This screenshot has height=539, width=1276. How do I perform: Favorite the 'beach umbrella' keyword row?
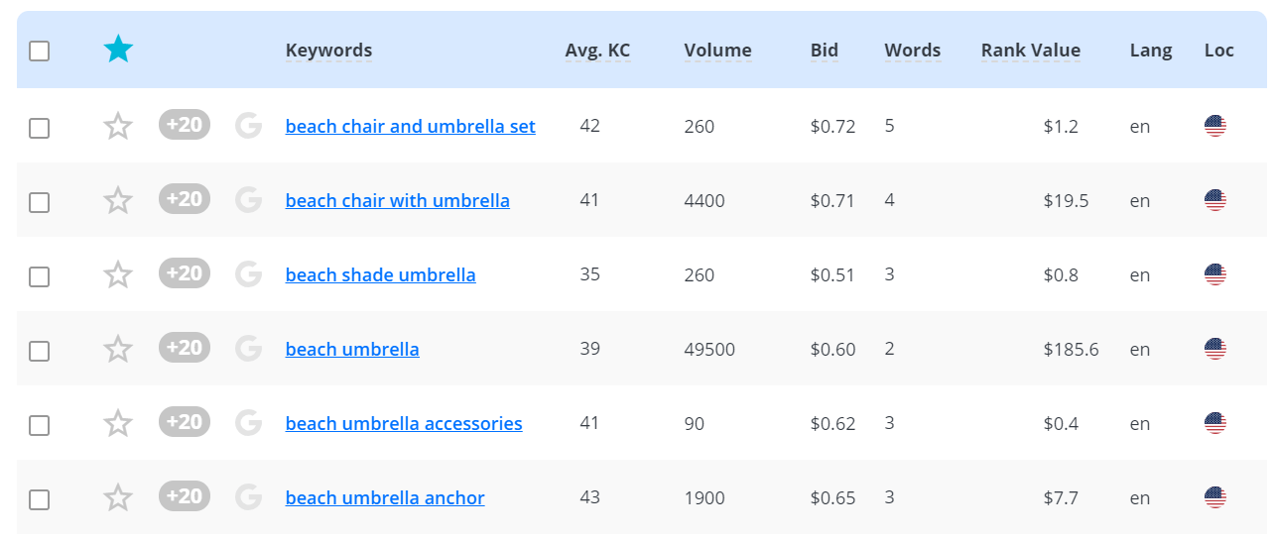118,349
